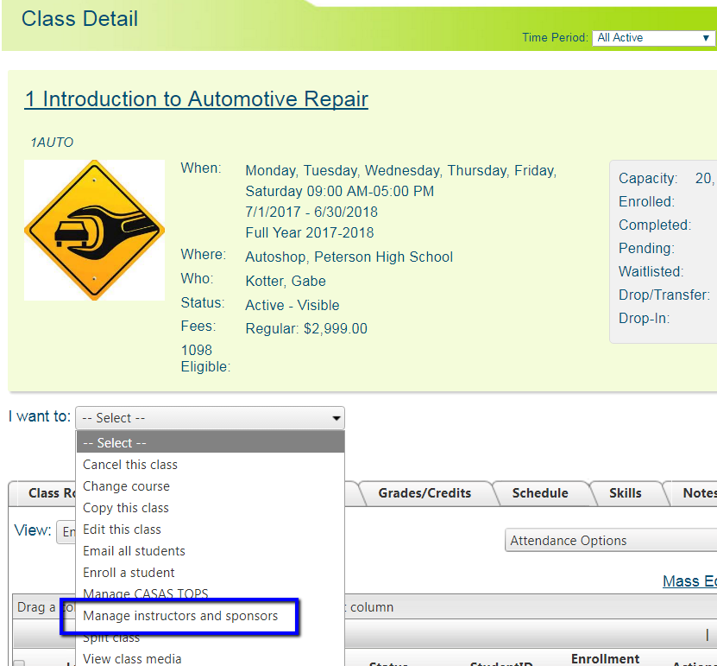Expand the 'I want to' select box
This screenshot has width=717, height=666.
[210, 418]
